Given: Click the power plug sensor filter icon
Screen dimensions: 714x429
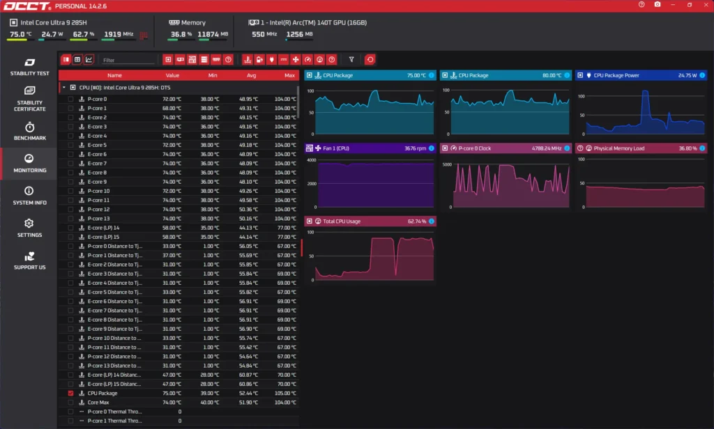Looking at the screenshot, I should (x=271, y=60).
